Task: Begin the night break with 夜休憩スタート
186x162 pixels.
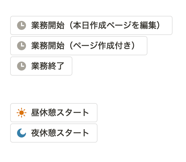Action: [54, 133]
